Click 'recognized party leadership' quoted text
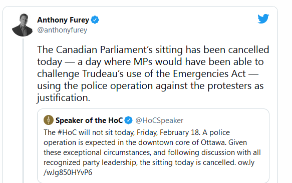The image size is (292, 183). point(90,162)
